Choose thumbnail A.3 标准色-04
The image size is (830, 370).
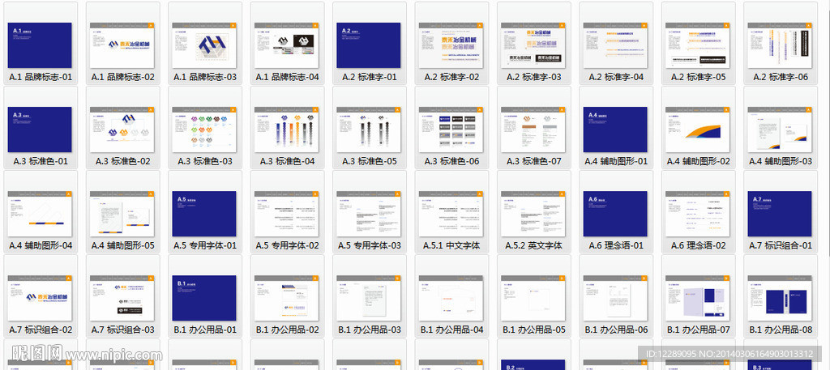(286, 130)
